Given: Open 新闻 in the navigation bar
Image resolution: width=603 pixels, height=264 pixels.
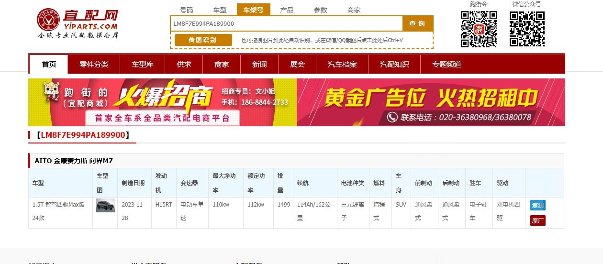Looking at the screenshot, I should click(x=259, y=65).
